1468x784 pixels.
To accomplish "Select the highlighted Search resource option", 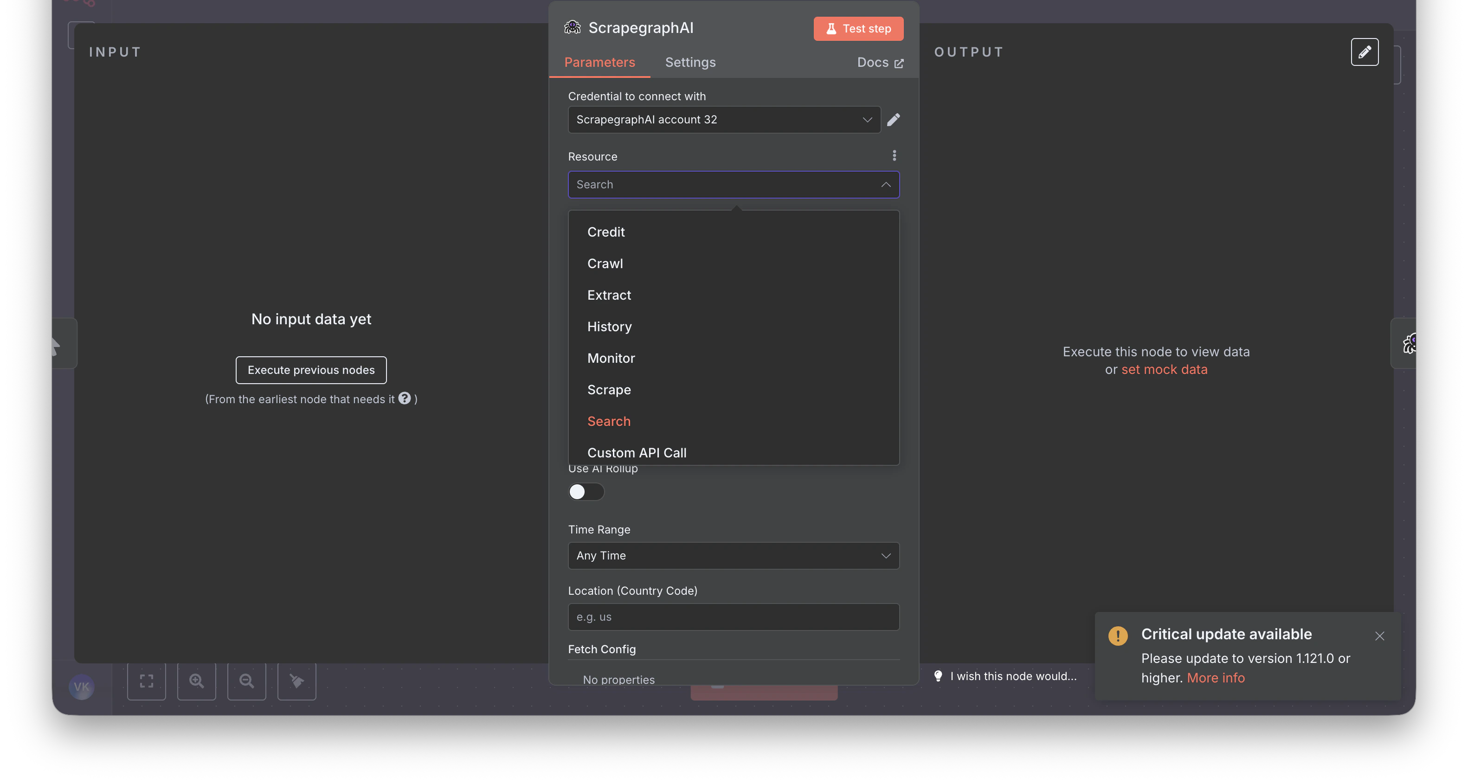I will pos(734,421).
